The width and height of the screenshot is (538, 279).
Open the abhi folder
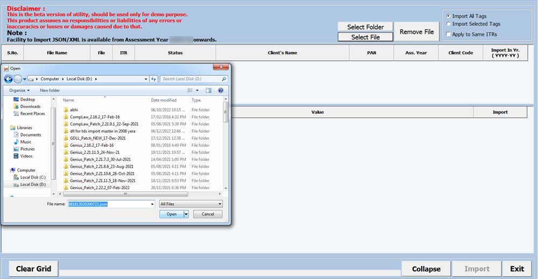click(x=74, y=110)
